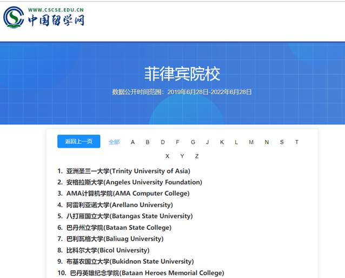The height and width of the screenshot is (278, 345).
Task: Select the letter S filter
Action: tap(282, 142)
